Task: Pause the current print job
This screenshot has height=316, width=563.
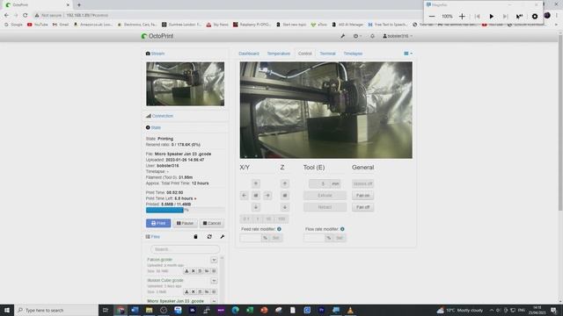Action: point(185,223)
